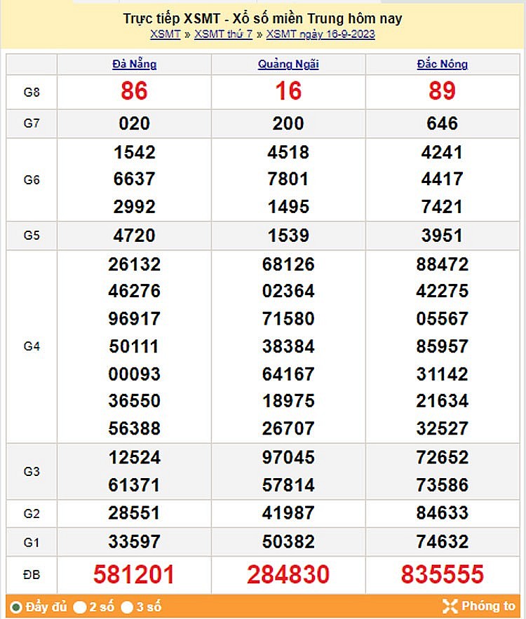
Task: Open the Đà Nẵng province header link
Action: (x=134, y=64)
